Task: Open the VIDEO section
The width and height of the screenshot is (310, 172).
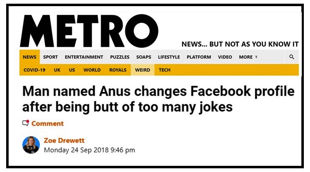Action: pos(225,57)
